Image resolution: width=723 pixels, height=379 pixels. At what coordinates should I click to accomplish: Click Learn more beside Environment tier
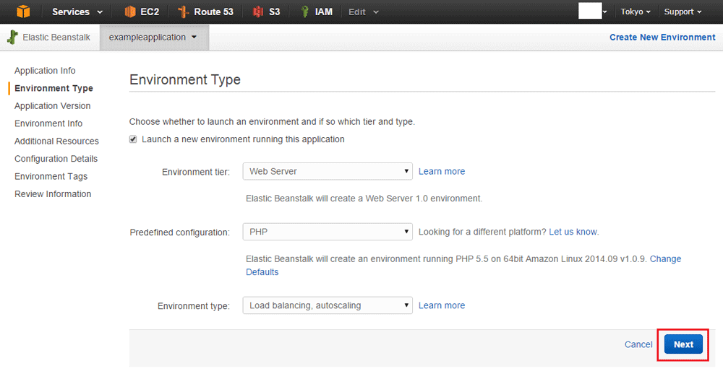(441, 171)
